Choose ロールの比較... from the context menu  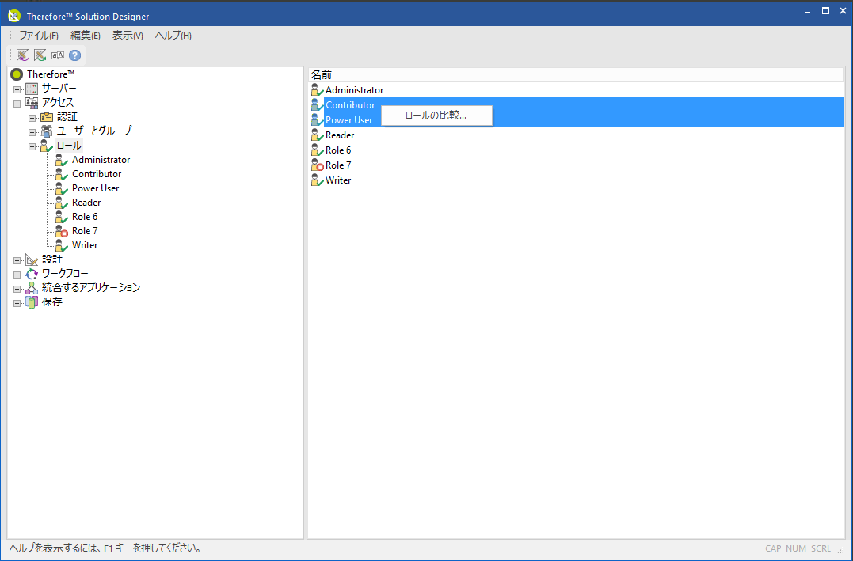436,116
